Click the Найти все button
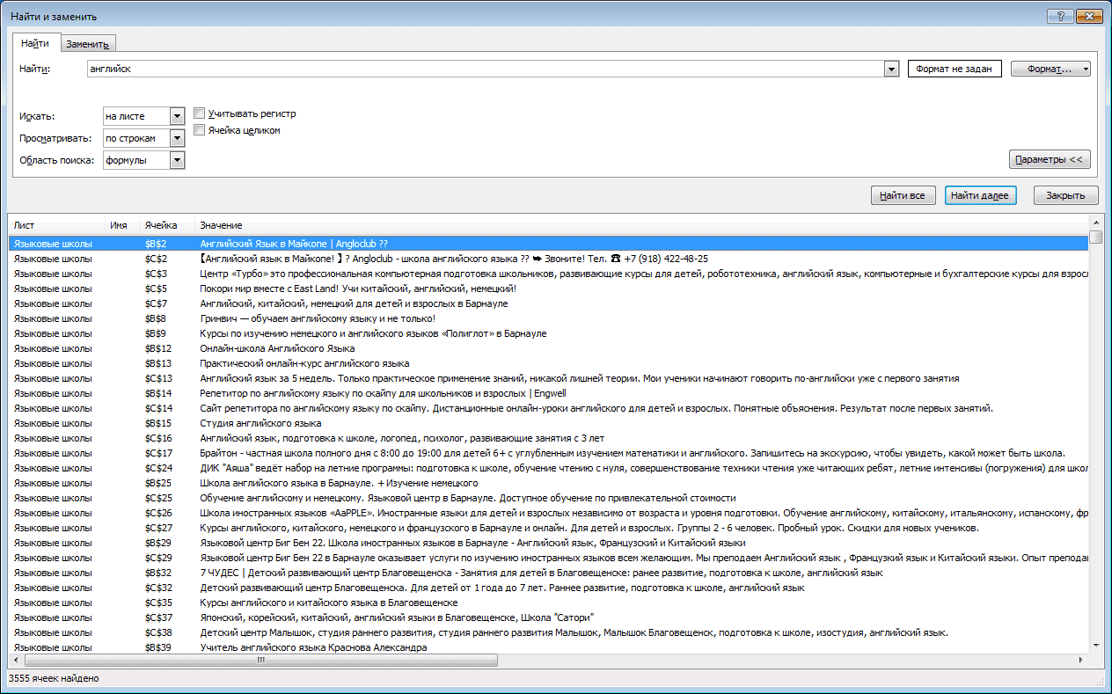The image size is (1112, 694). 903,195
